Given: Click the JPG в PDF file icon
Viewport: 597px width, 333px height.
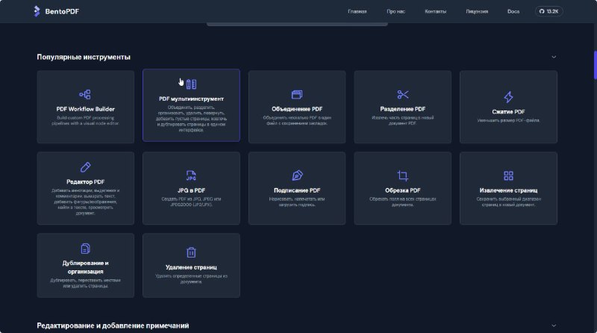Looking at the screenshot, I should coord(191,175).
